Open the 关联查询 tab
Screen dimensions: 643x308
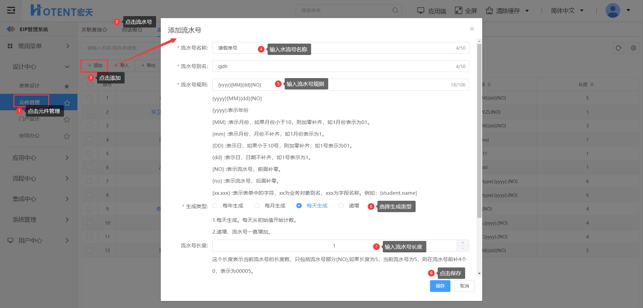[x=94, y=30]
